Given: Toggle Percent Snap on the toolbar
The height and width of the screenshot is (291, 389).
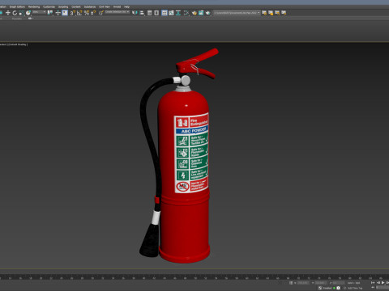Looking at the screenshot, I should tap(87, 13).
